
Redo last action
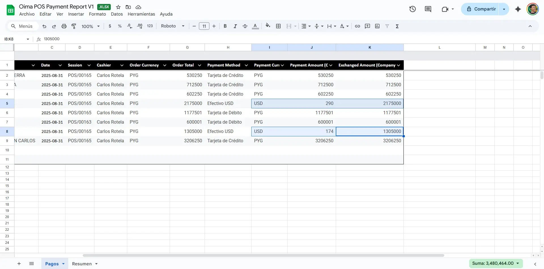tap(54, 26)
